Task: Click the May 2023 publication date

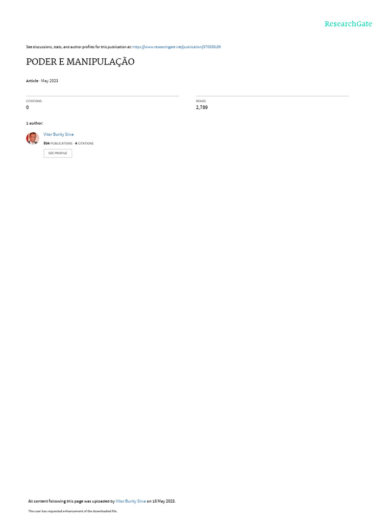Action: (50, 81)
